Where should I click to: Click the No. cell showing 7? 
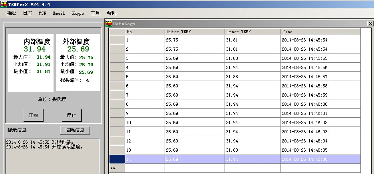[x=145, y=95]
